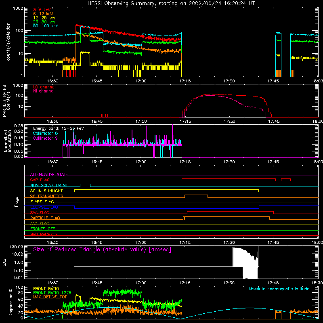Select Collimator 8 legend entry
The width and height of the screenshot is (323, 323).
pos(45,133)
